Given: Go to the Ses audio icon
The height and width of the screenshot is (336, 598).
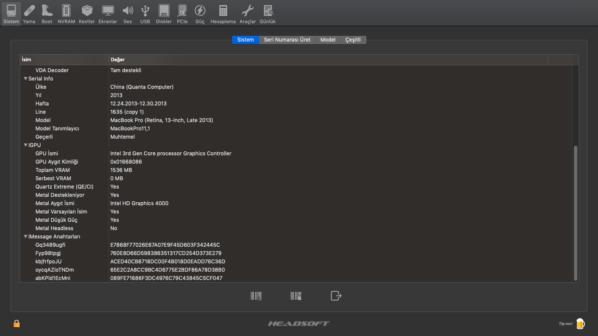Looking at the screenshot, I should click(x=127, y=14).
